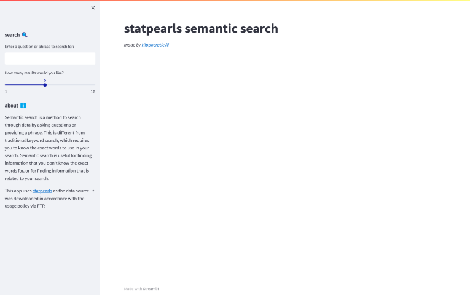The width and height of the screenshot is (470, 295).
Task: Click the 'Enter a question or phrase' label
Action: click(39, 47)
